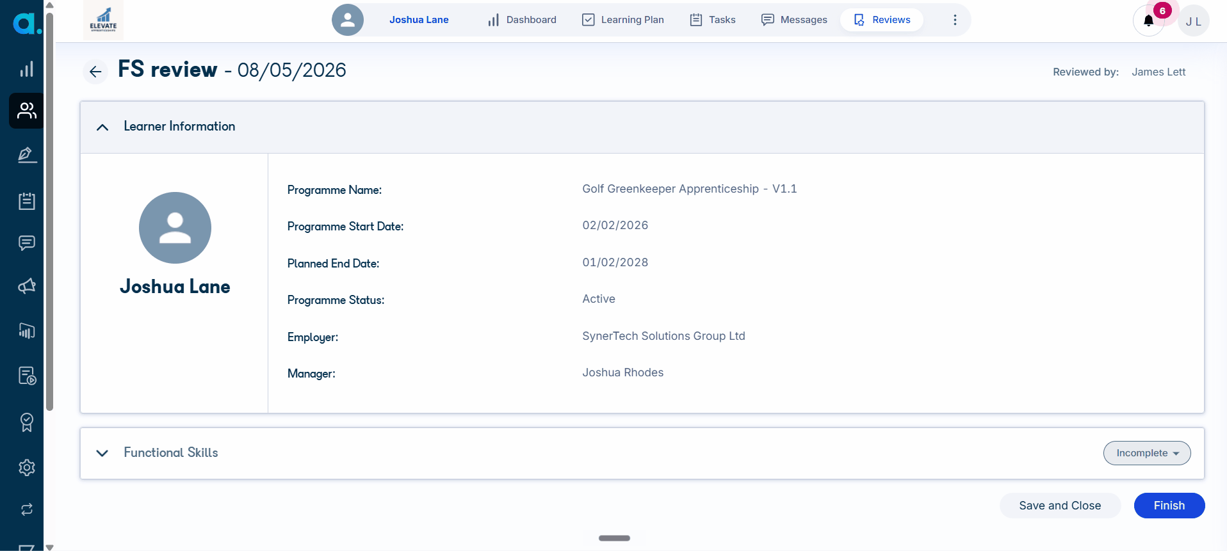Open the document media sidebar icon
The height and width of the screenshot is (551, 1227).
(x=26, y=376)
